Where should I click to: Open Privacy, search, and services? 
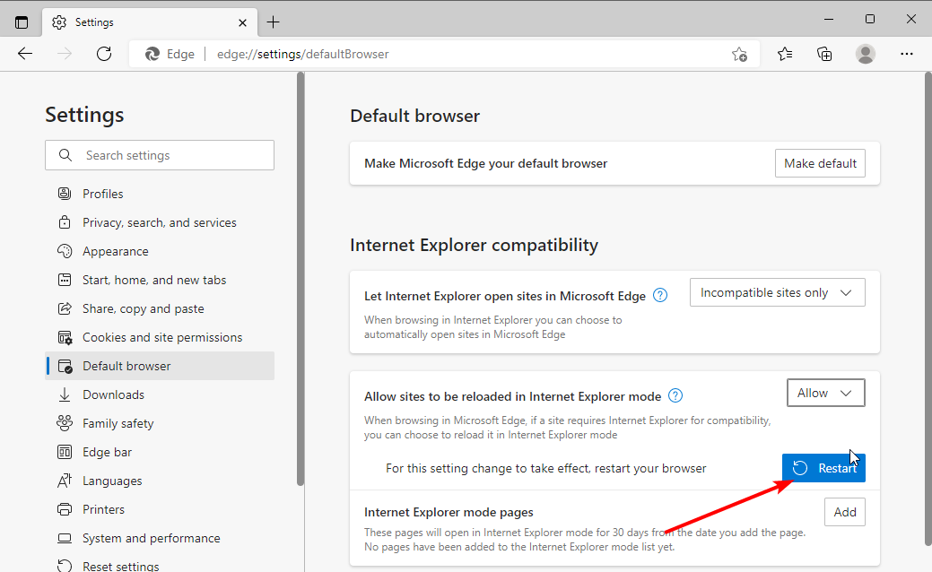(160, 222)
